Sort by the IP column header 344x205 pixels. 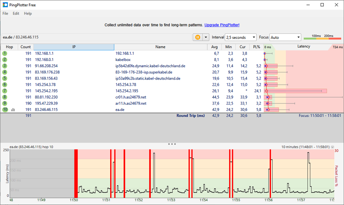tap(74, 47)
